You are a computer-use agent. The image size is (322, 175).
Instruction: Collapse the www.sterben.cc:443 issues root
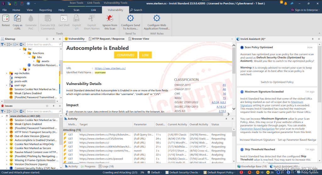tap(2, 116)
